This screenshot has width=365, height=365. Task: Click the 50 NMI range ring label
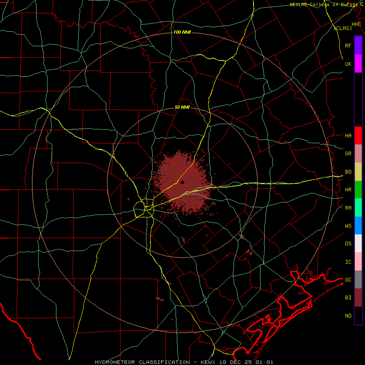[x=182, y=107]
